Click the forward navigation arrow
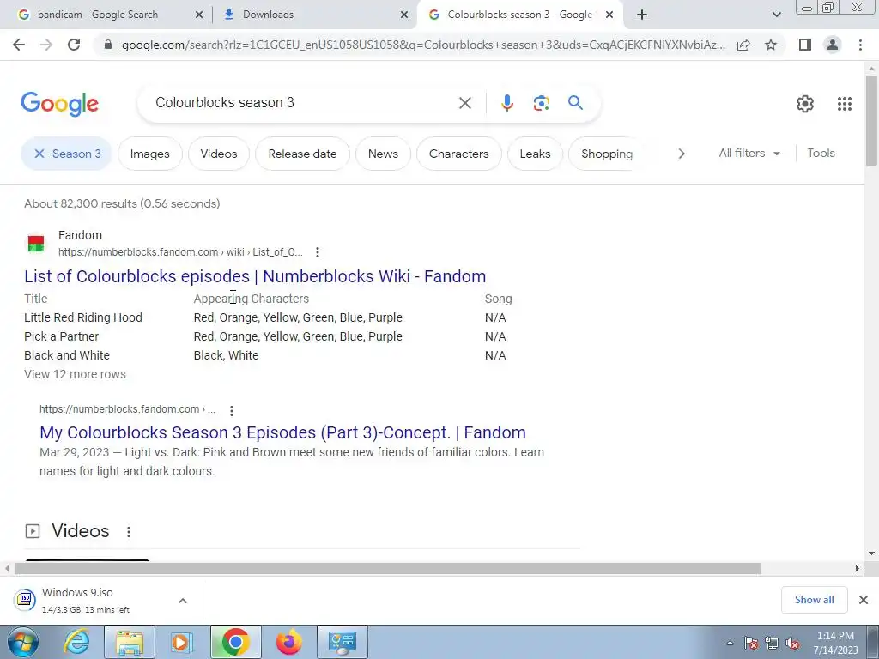Image resolution: width=879 pixels, height=659 pixels. (46, 45)
